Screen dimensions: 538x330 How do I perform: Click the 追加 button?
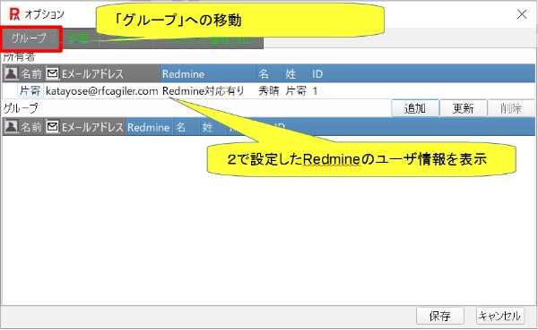point(415,108)
